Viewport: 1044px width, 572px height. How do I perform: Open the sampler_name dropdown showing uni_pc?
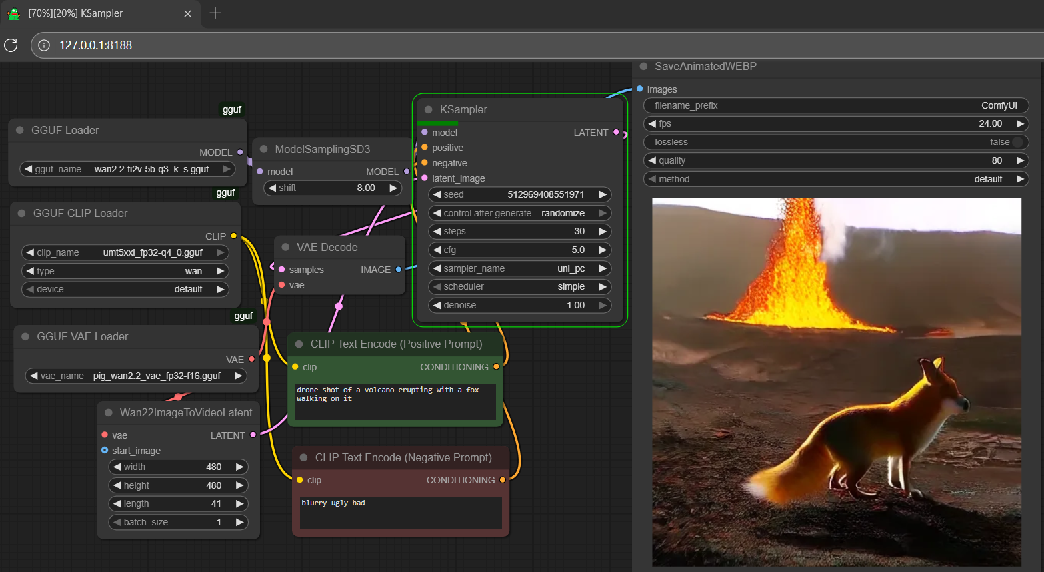[520, 268]
